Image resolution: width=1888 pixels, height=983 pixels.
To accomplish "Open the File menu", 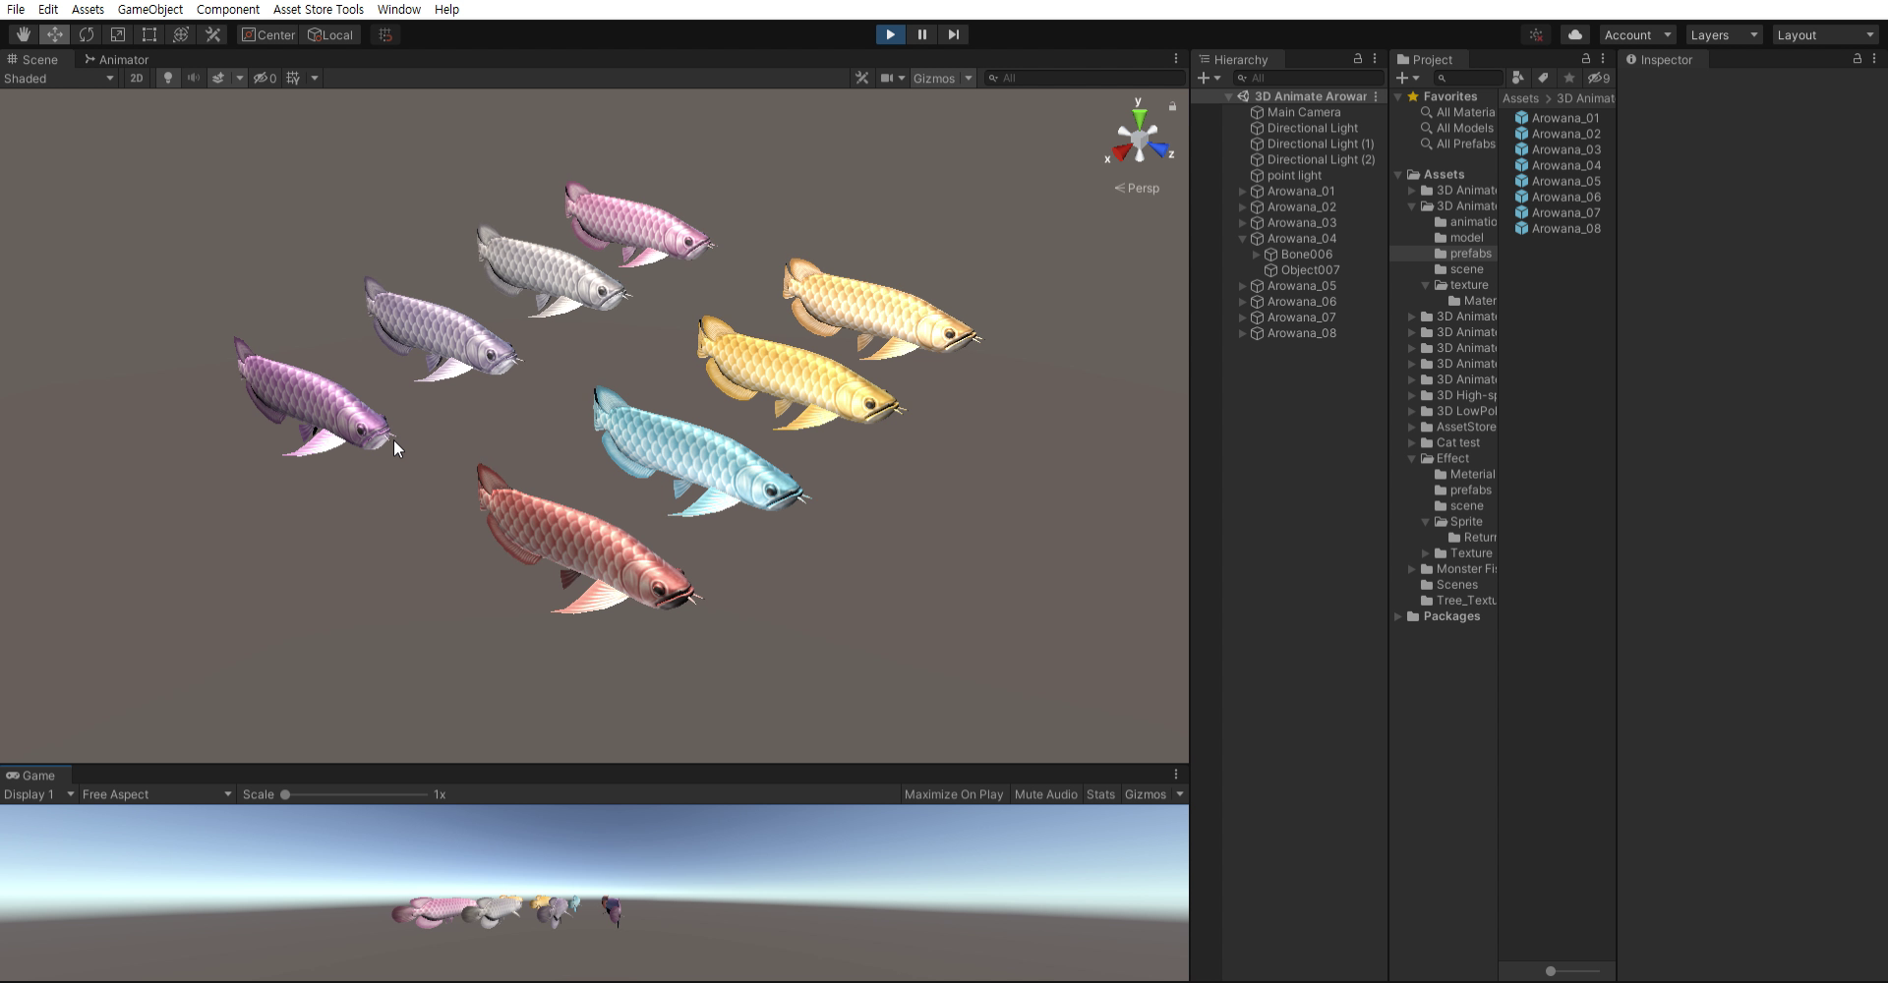I will (x=16, y=9).
